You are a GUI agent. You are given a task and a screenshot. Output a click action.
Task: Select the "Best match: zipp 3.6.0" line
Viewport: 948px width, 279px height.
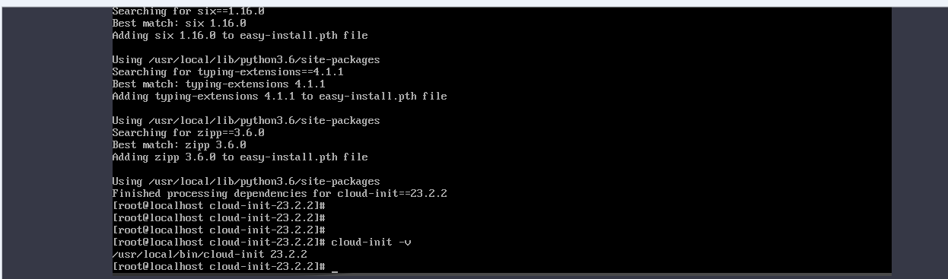(179, 145)
